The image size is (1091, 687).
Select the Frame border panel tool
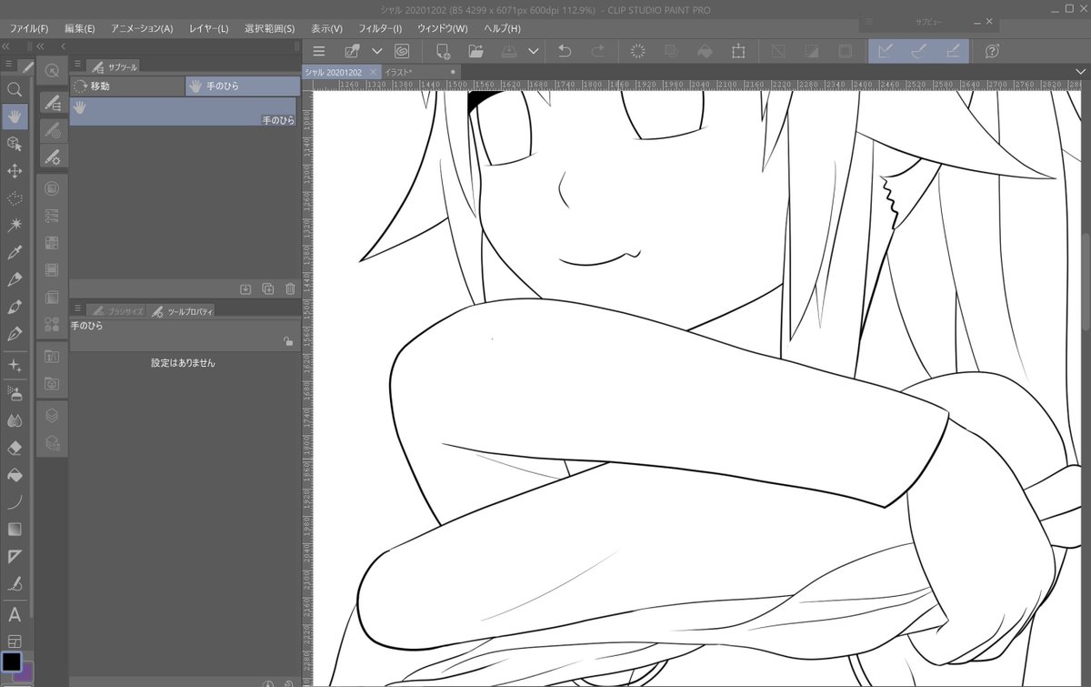15,642
